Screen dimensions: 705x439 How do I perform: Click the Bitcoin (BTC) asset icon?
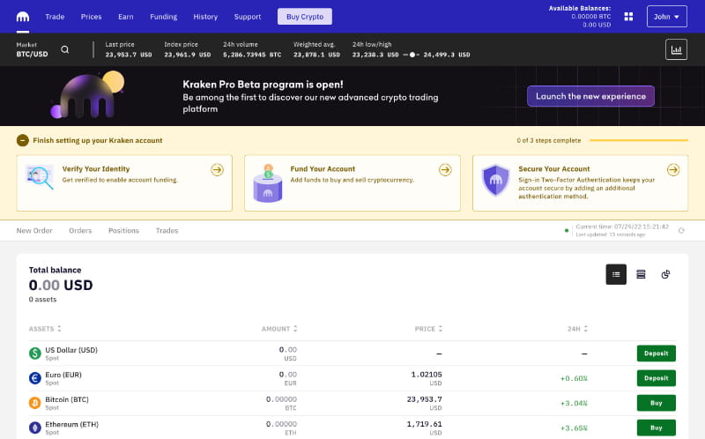point(35,402)
